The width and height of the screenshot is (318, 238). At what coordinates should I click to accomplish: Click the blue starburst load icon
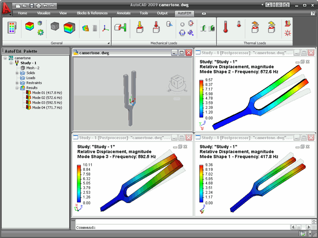(190, 33)
